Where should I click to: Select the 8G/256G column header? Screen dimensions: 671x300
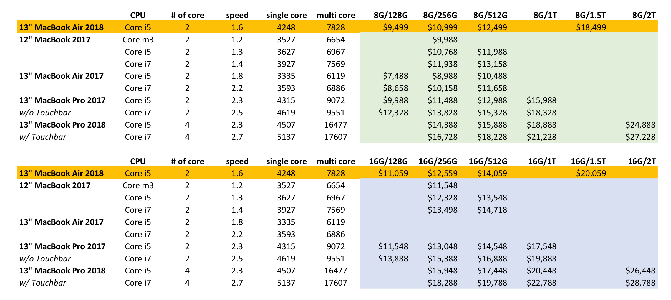pyautogui.click(x=440, y=15)
